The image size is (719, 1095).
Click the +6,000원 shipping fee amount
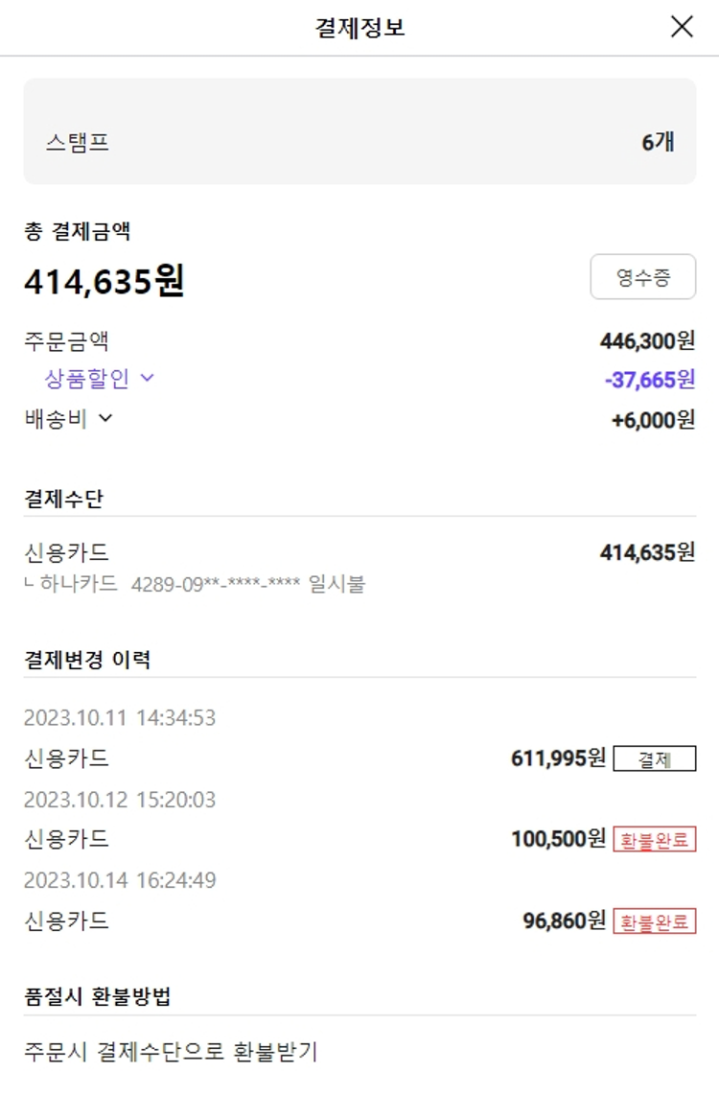[653, 420]
